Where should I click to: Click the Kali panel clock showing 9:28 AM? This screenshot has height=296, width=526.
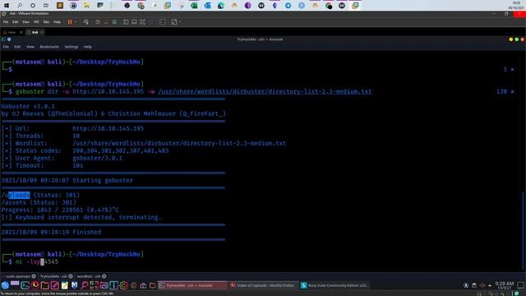pos(505,285)
